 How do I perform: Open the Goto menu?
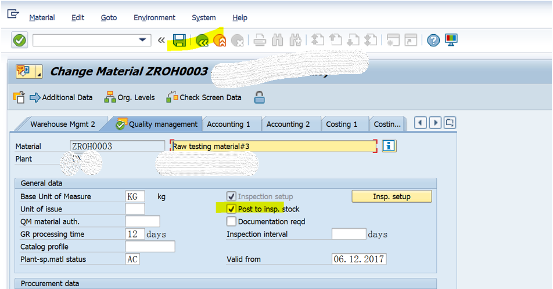(x=109, y=17)
